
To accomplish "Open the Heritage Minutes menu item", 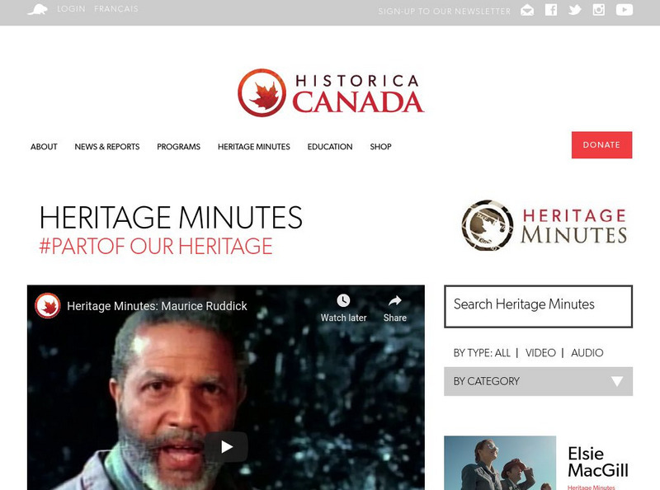I will [254, 147].
